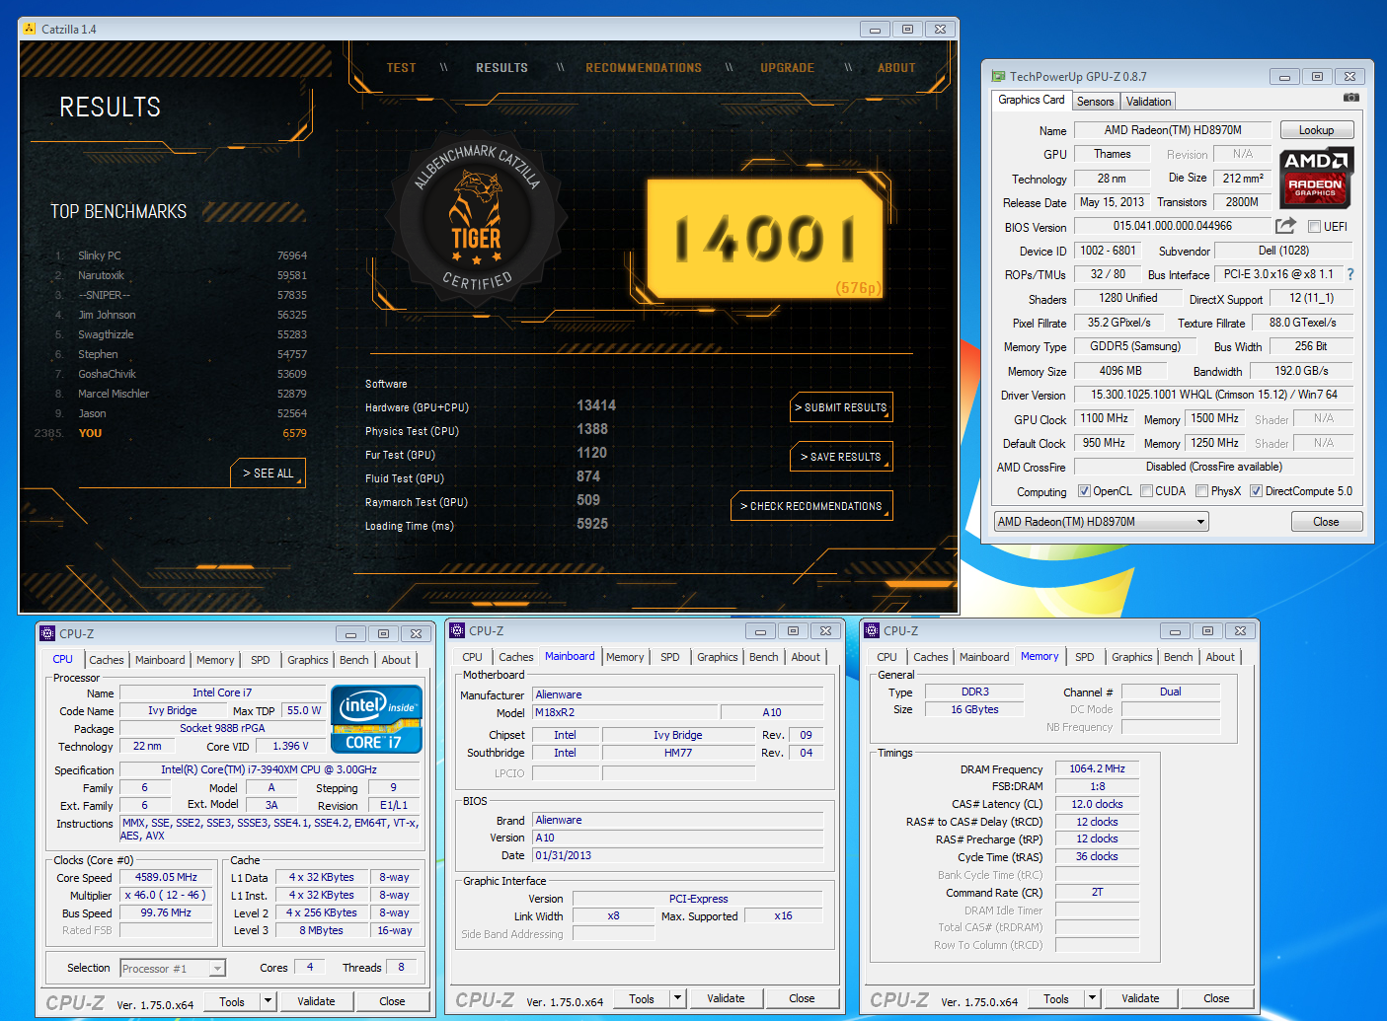Click the Core Speed value 4589.05 MHz
This screenshot has height=1021, width=1387.
(166, 877)
